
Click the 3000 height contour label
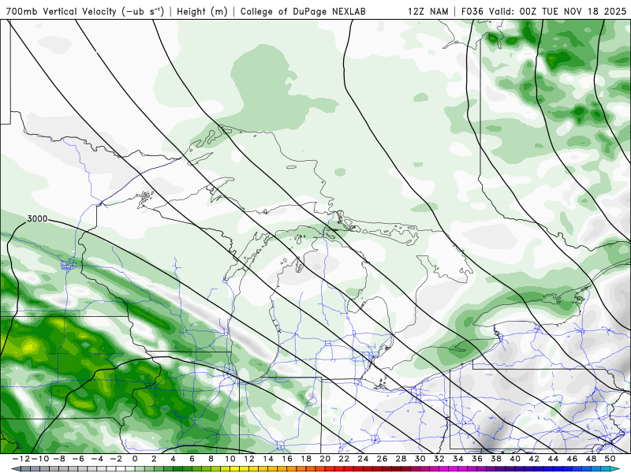37,219
